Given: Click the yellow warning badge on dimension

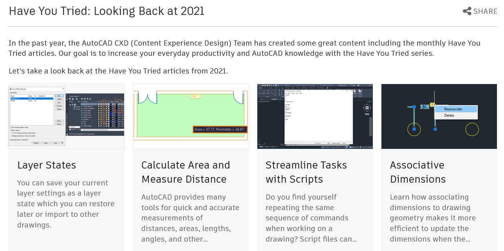Looking at the screenshot, I should point(432,104).
